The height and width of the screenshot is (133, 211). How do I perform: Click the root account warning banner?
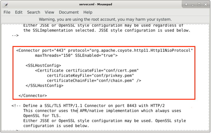point(105,20)
